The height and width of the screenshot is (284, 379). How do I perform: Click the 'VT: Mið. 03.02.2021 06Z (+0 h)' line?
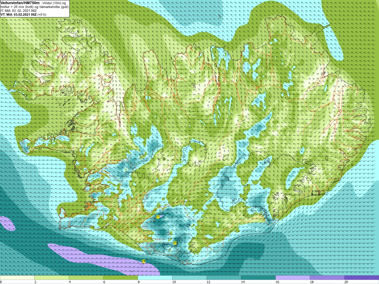(x=23, y=14)
